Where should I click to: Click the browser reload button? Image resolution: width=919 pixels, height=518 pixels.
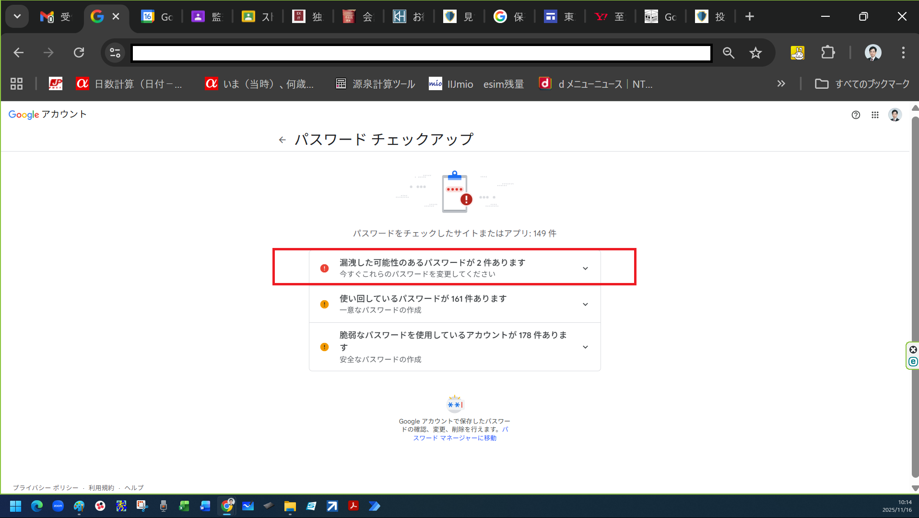79,53
